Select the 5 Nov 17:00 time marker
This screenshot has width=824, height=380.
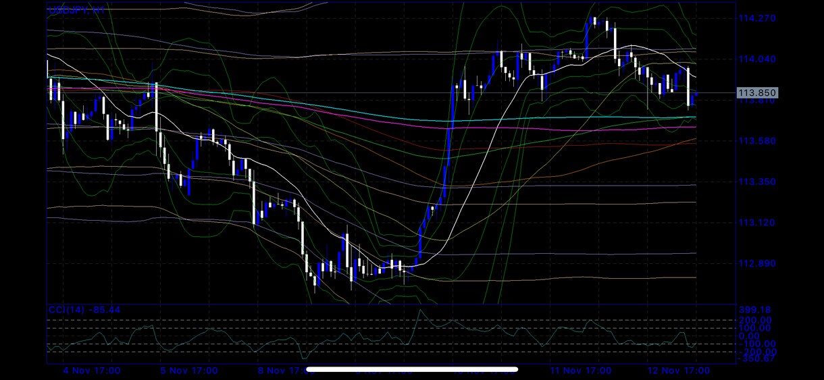pos(189,371)
